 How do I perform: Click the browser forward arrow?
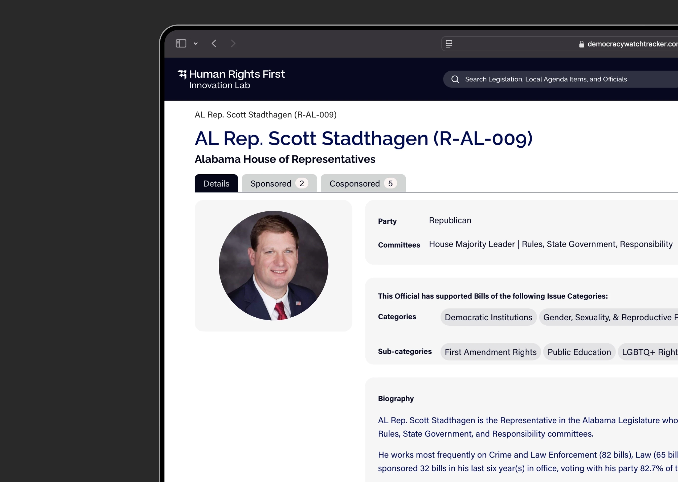pyautogui.click(x=233, y=44)
